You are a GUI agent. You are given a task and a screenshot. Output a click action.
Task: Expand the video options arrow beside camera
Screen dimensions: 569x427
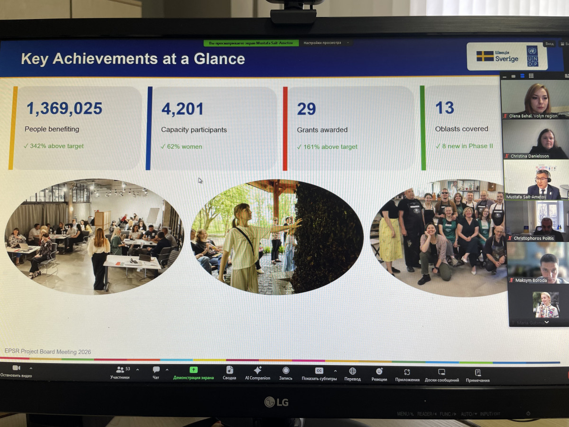coord(31,368)
